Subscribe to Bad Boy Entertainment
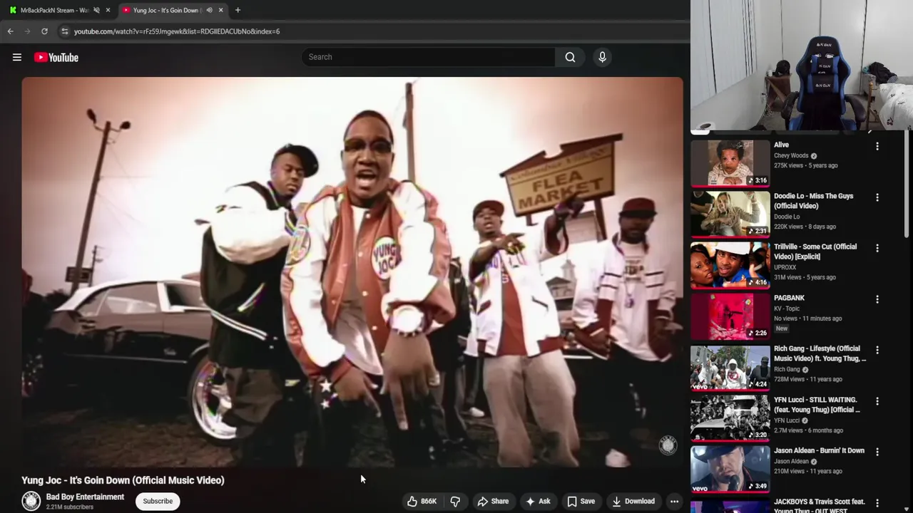Viewport: 913px width, 513px height. pyautogui.click(x=158, y=501)
